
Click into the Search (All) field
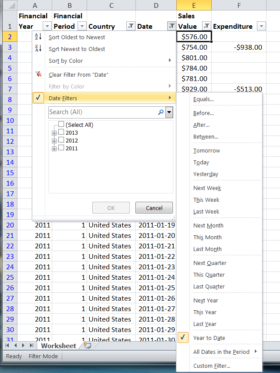(102, 112)
